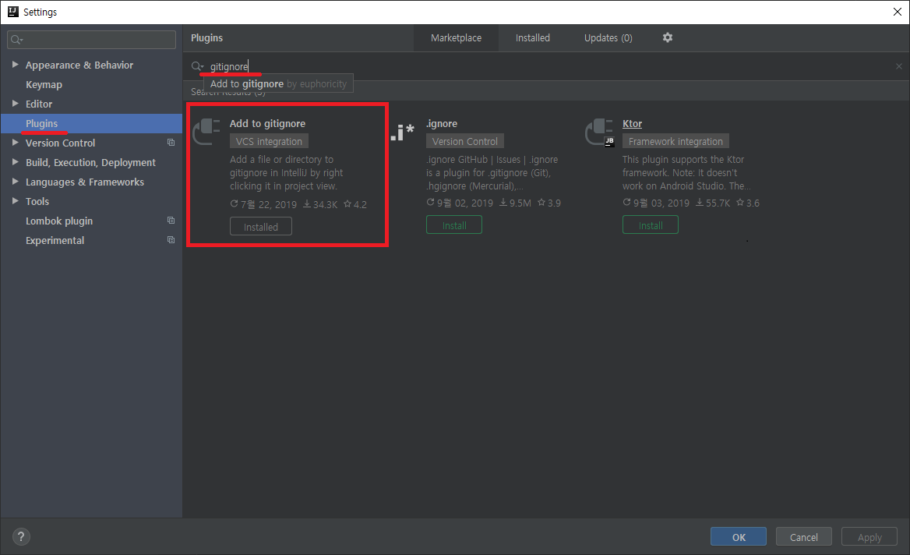Open help with the question mark button

21,536
